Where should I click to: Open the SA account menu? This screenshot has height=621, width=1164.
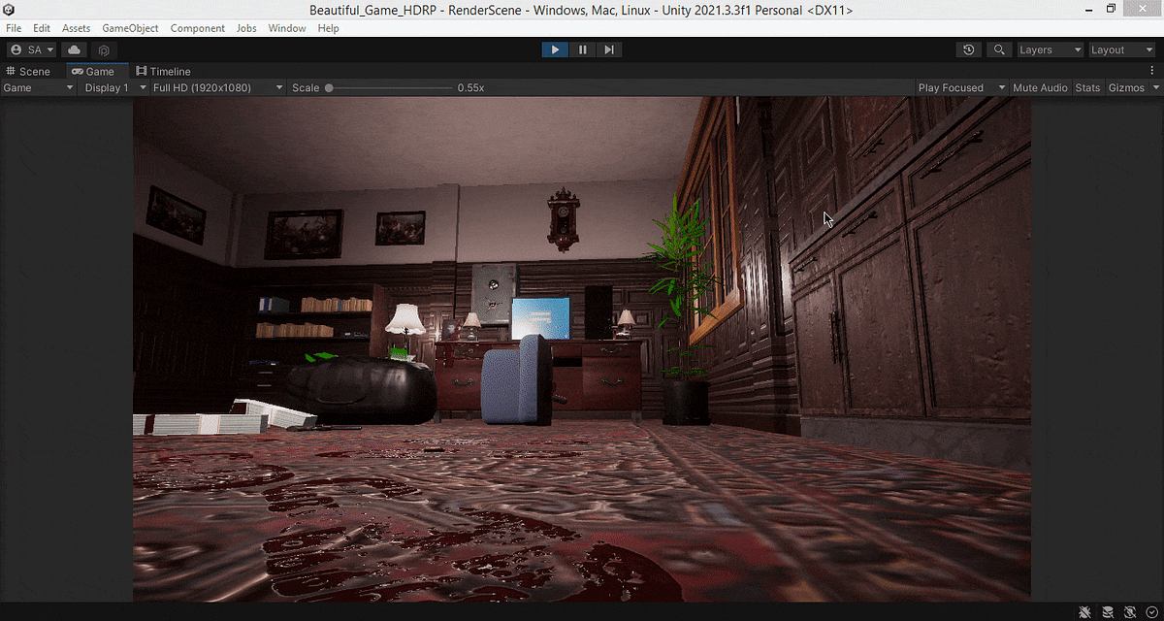pyautogui.click(x=30, y=49)
